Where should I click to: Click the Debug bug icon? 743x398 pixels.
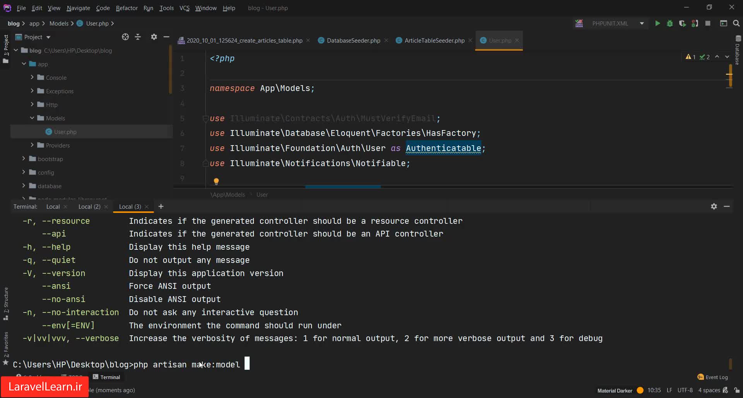pos(669,24)
